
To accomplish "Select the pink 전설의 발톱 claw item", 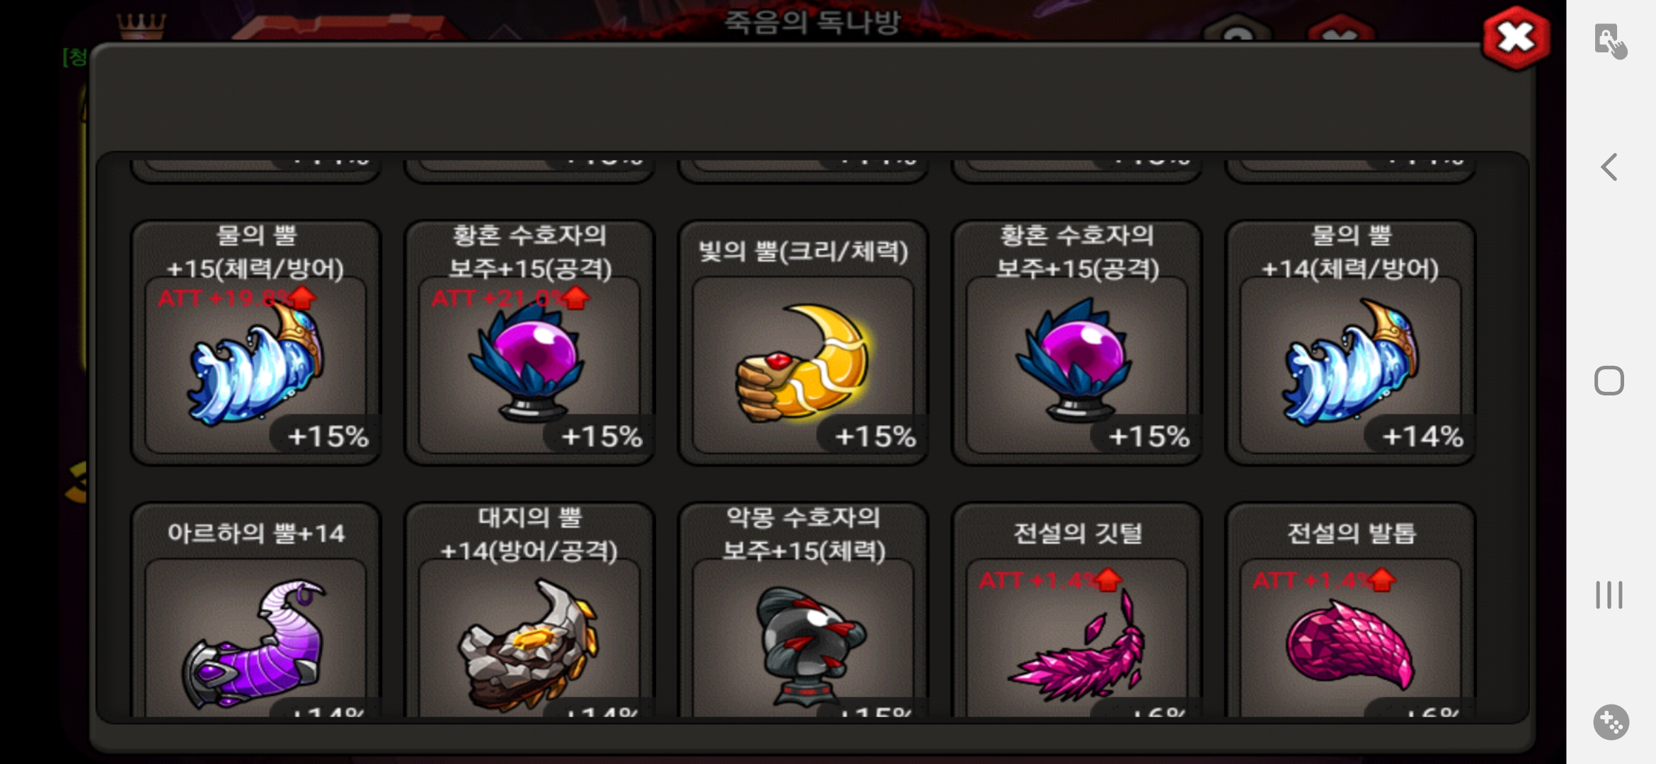I will (1350, 610).
